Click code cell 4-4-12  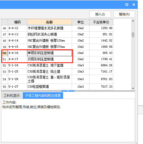(x=18, y=28)
